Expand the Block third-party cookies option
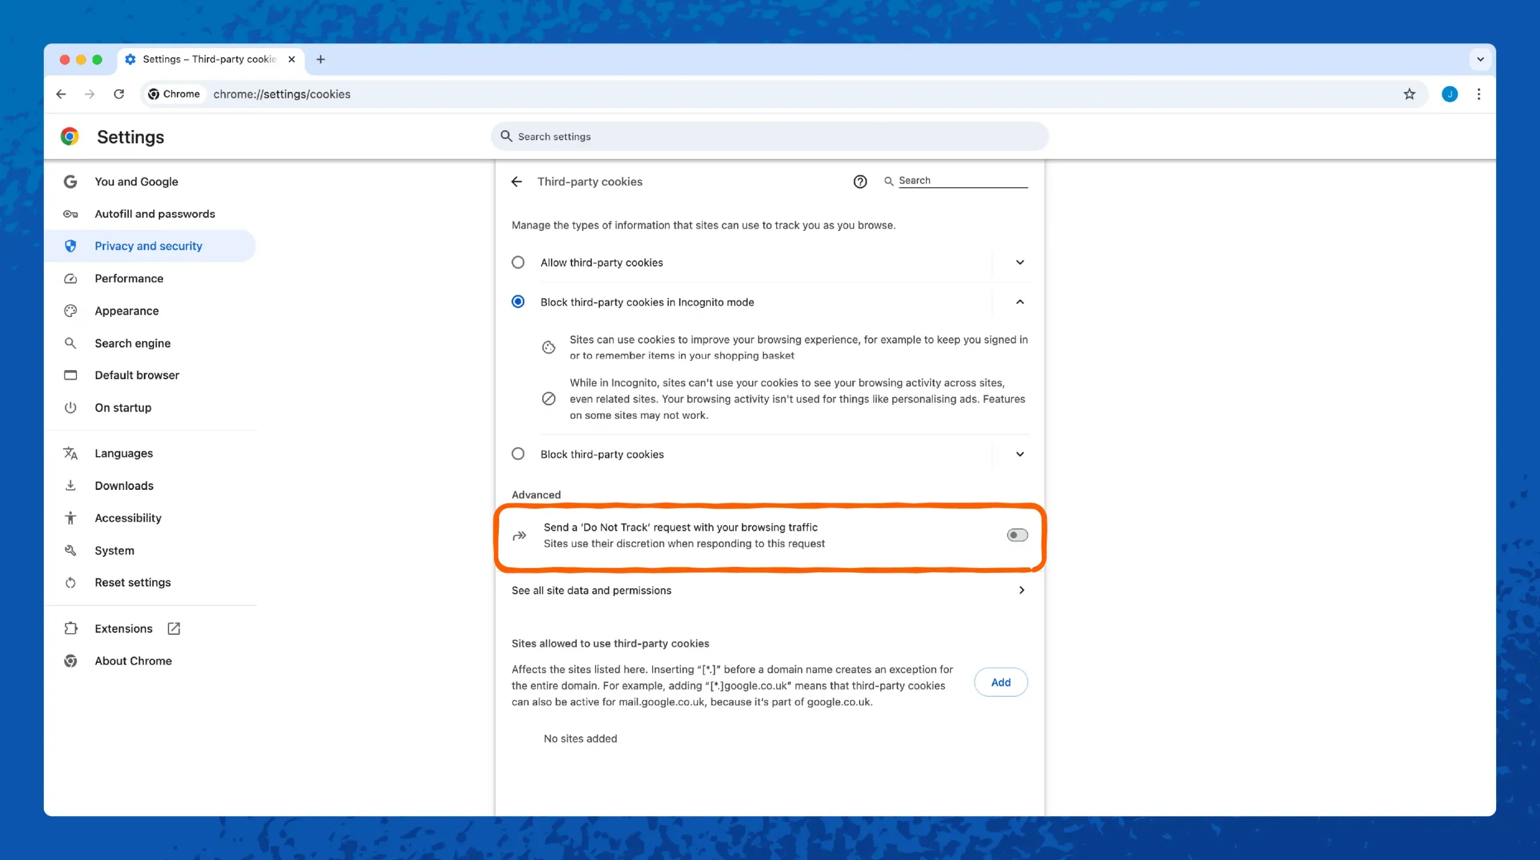This screenshot has height=860, width=1540. (1019, 454)
